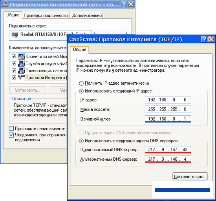Click the 'Установить...' button
216x201 pixels.
pyautogui.click(x=27, y=90)
